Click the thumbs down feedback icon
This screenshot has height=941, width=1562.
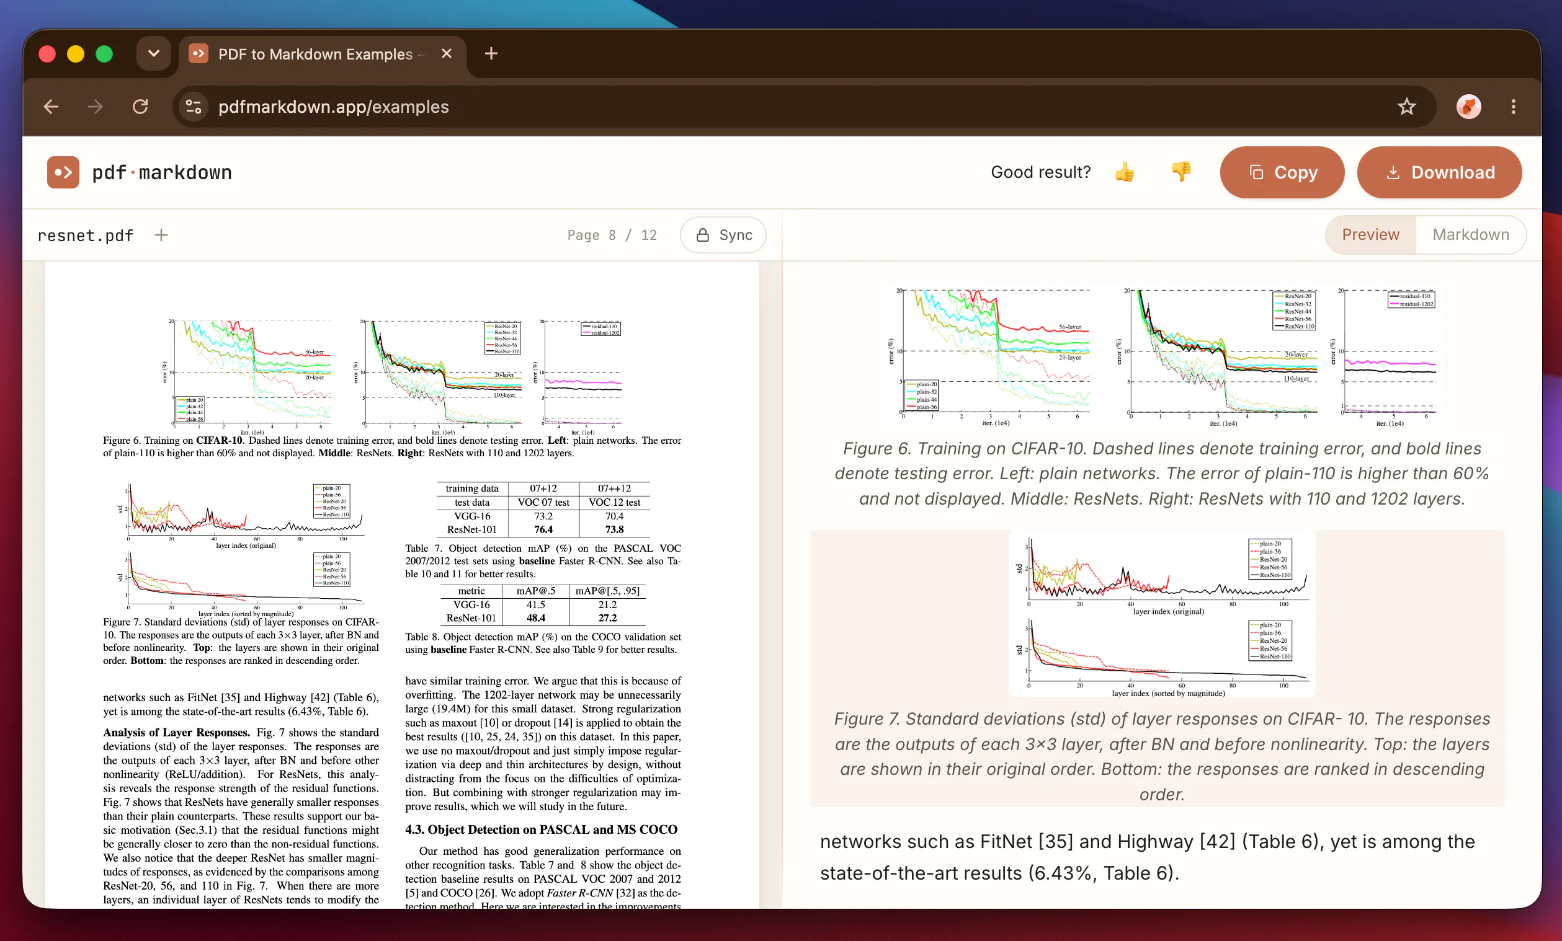[1181, 172]
